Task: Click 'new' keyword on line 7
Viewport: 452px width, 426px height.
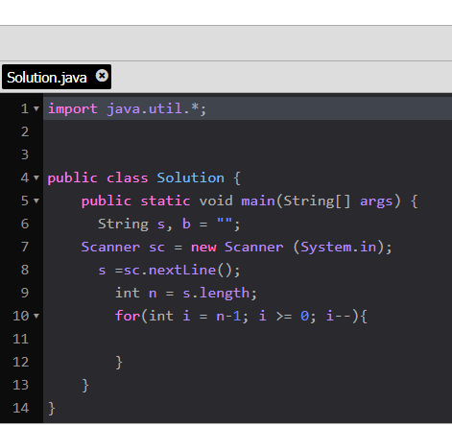Action: point(203,247)
